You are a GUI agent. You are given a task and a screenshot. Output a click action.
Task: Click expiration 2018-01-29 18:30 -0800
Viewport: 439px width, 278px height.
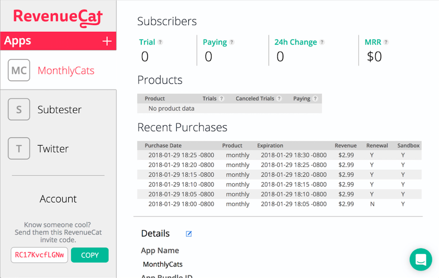click(x=294, y=155)
